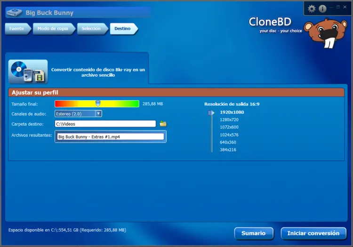Close the CloneBD window
353x247 pixels.
point(345,7)
